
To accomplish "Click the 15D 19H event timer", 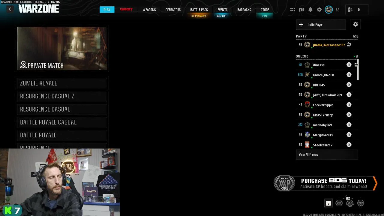I will (x=221, y=16).
